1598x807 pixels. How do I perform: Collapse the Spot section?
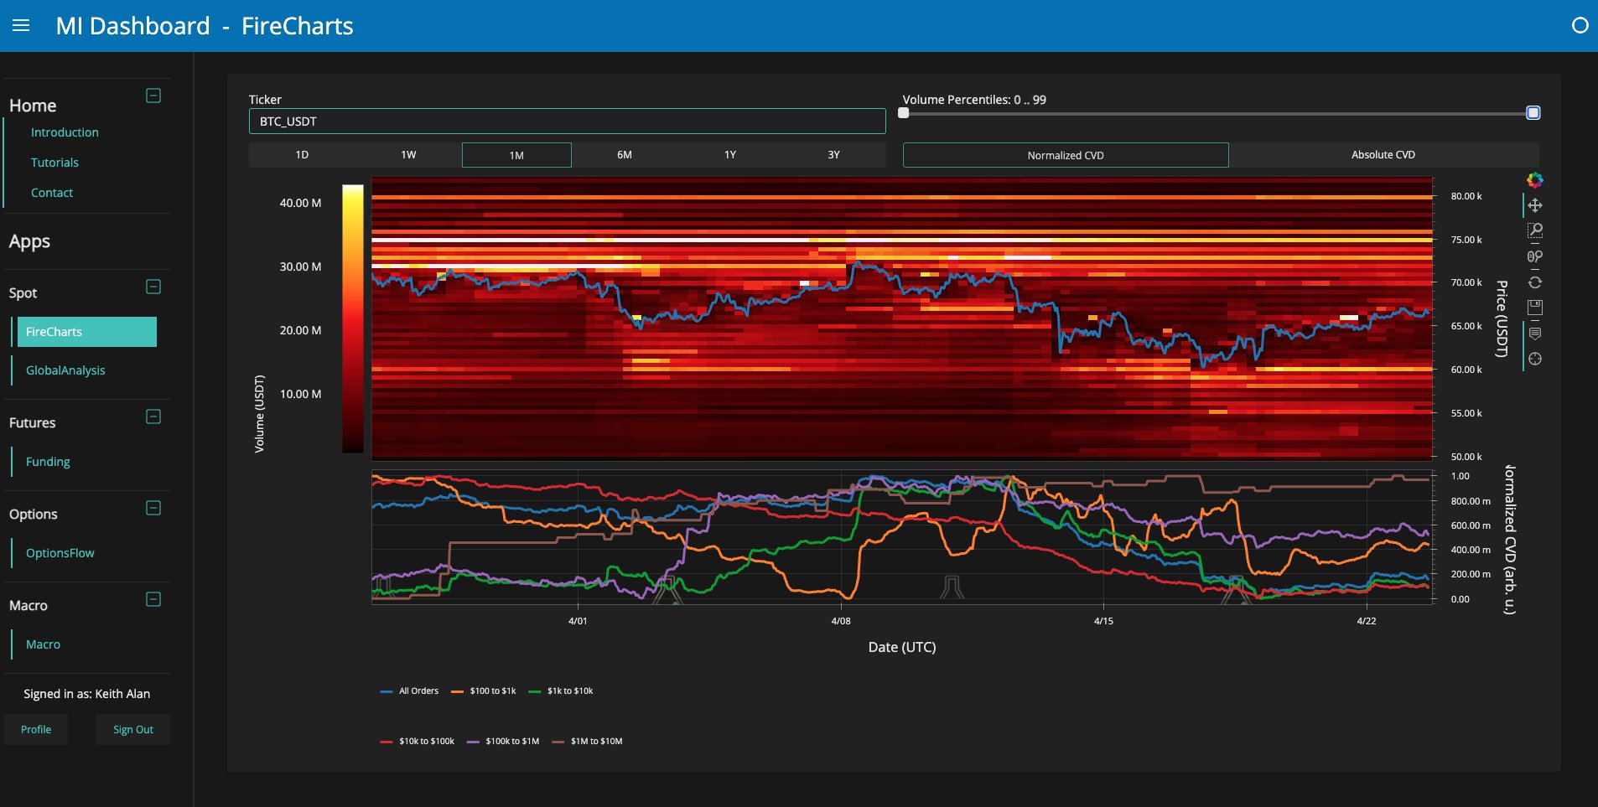[153, 287]
